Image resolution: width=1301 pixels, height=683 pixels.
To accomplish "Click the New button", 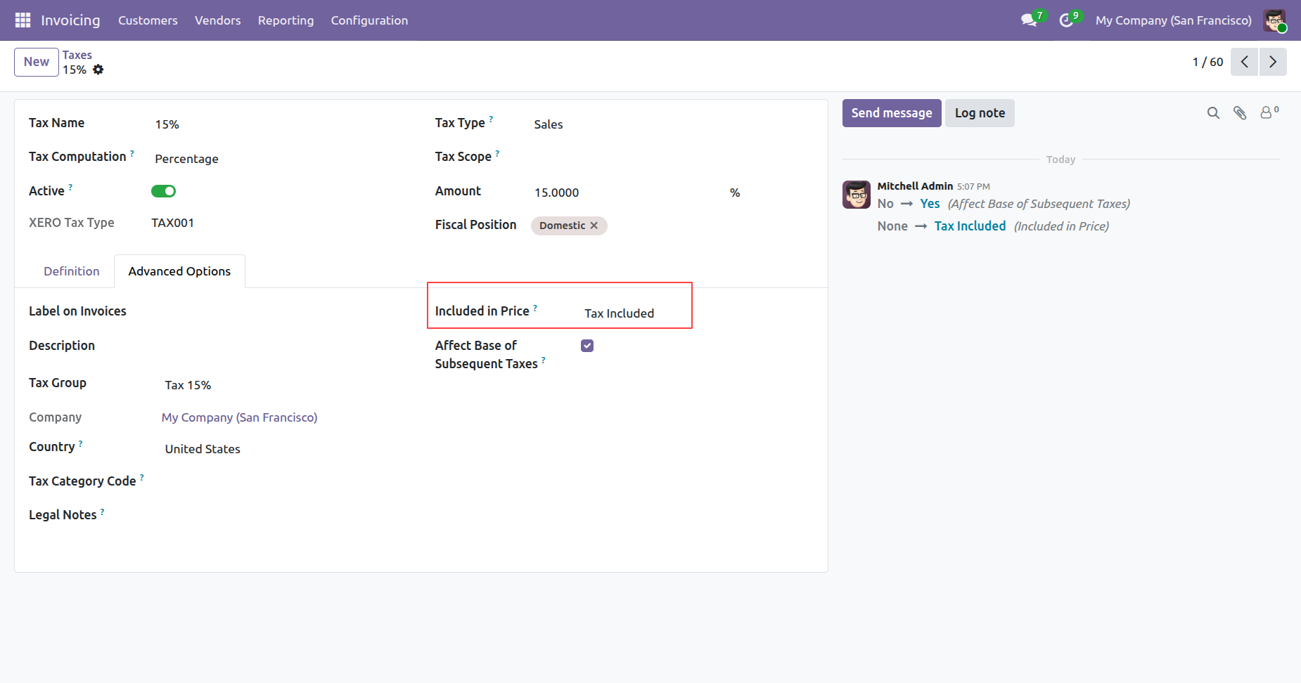I will click(37, 62).
